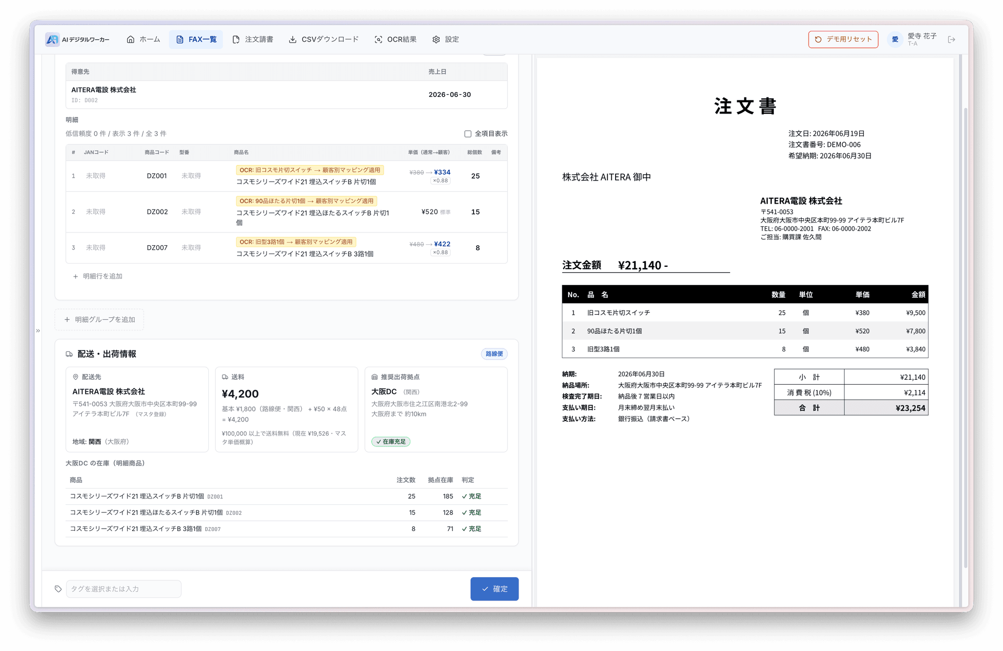Click the discounted price ¥334
The image size is (1003, 651).
click(442, 172)
